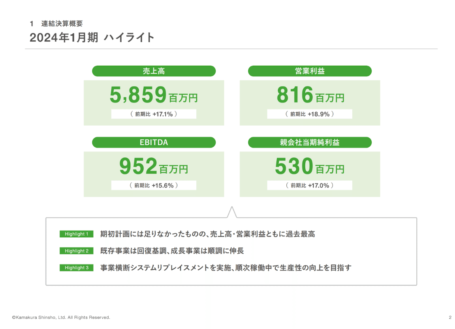This screenshot has width=455, height=329.
Task: Click the 前期比 +17.1% comparison box
Action: pos(154,114)
